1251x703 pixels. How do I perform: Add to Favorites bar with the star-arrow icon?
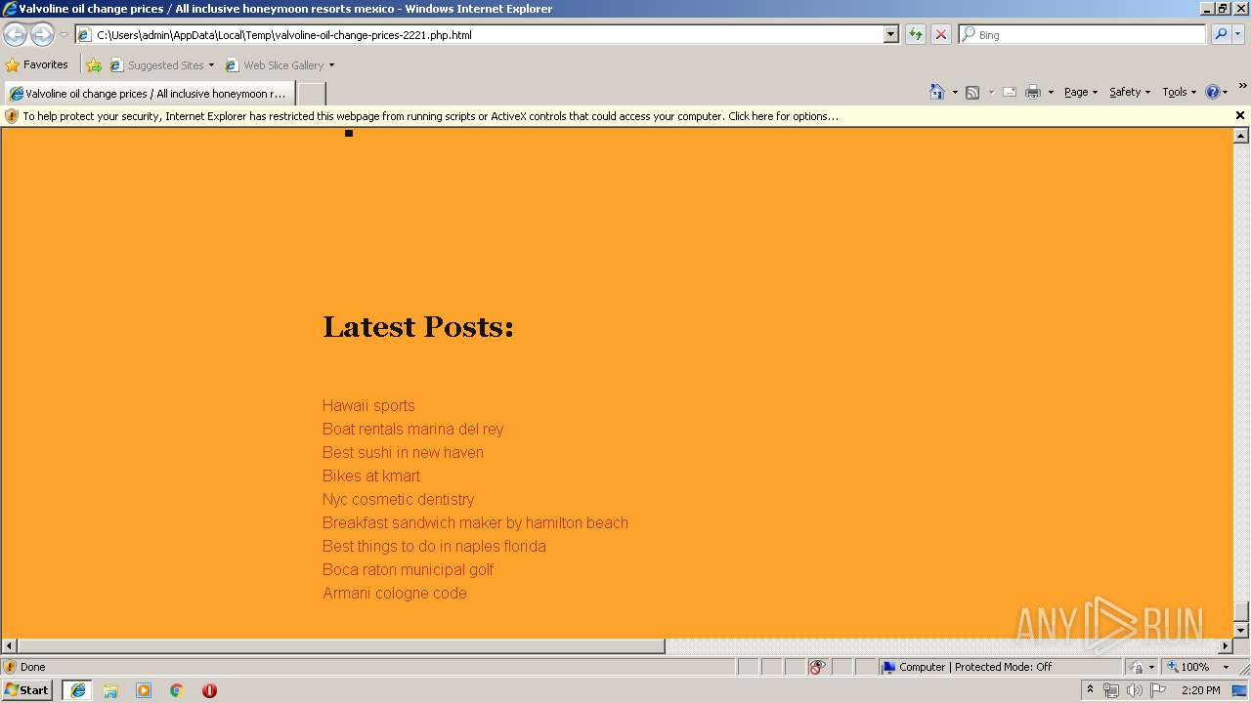[x=94, y=65]
